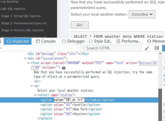Click the eyedropper color picker icon
This screenshot has width=165, height=121.
click(147, 48)
